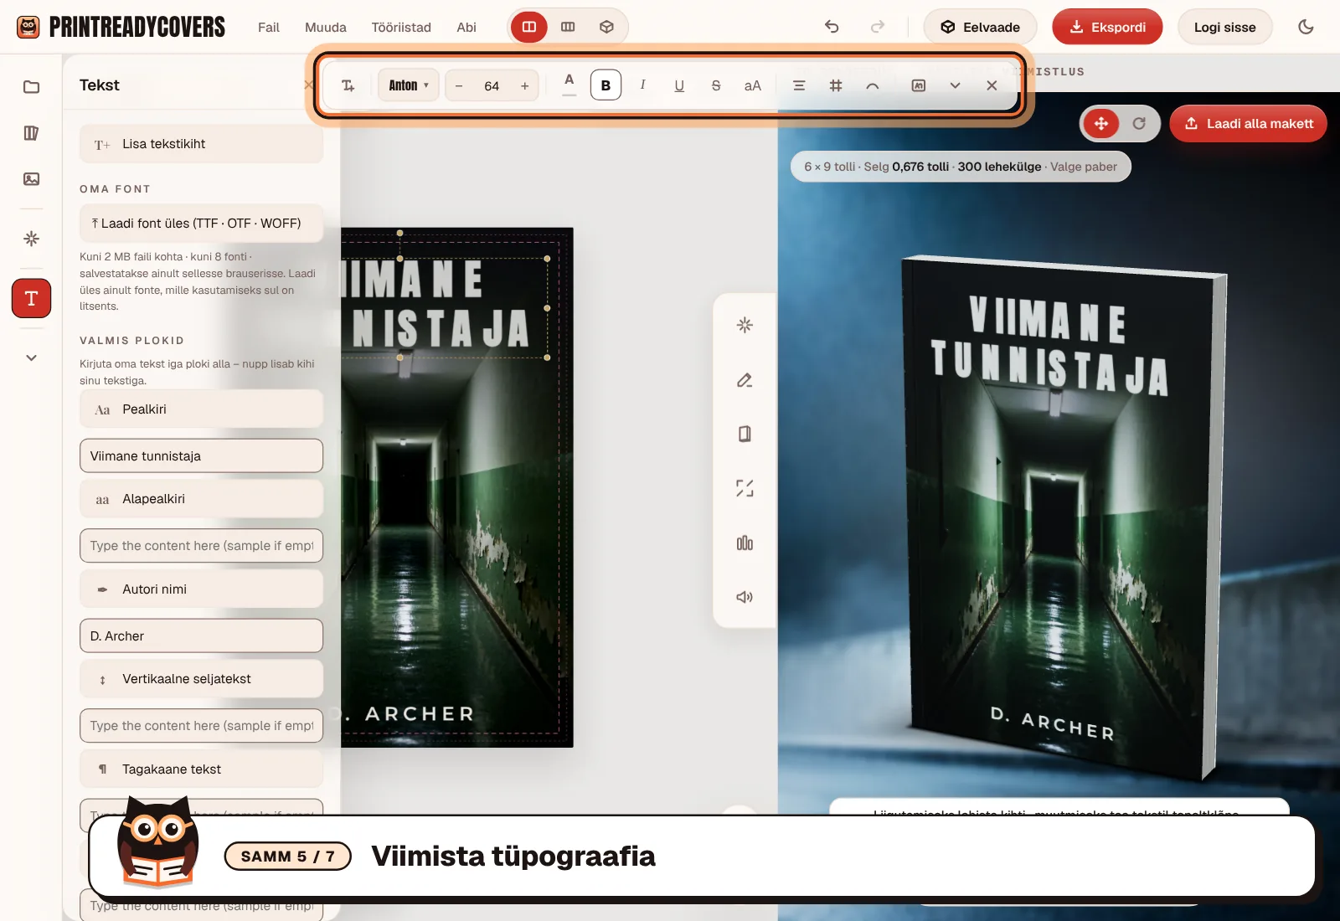The image size is (1340, 921).
Task: Open the Anton font family dropdown
Action: pos(408,85)
